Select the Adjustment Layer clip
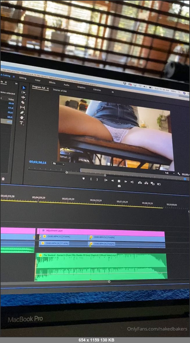The width and height of the screenshot is (190, 343). point(101,232)
